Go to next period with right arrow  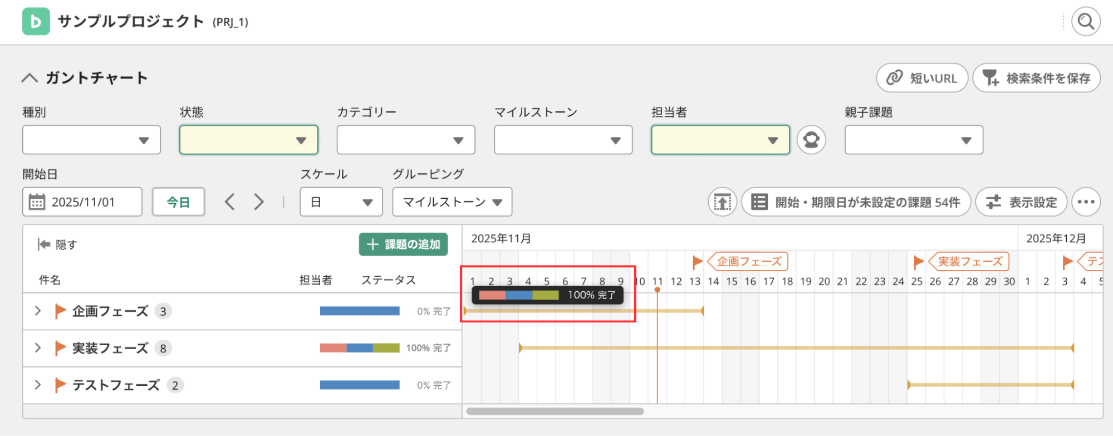258,202
